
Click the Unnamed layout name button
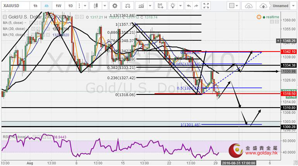click(280, 6)
